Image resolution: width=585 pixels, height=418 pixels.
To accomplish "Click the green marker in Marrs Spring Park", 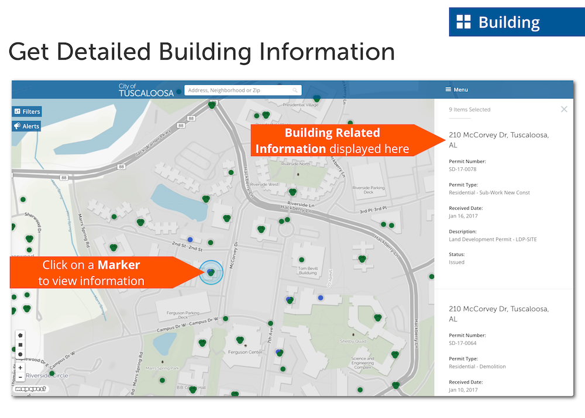I will [162, 381].
